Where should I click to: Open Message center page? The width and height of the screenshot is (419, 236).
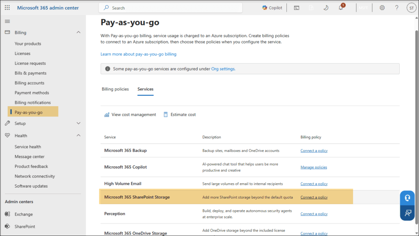pyautogui.click(x=29, y=157)
